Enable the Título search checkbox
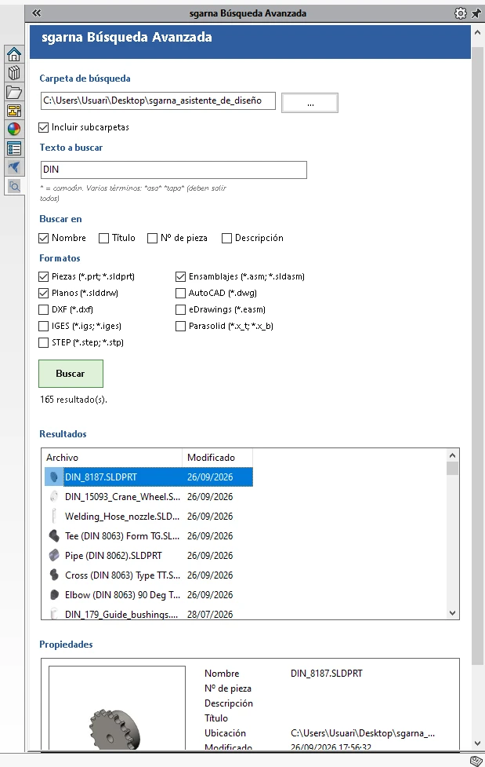 point(103,238)
